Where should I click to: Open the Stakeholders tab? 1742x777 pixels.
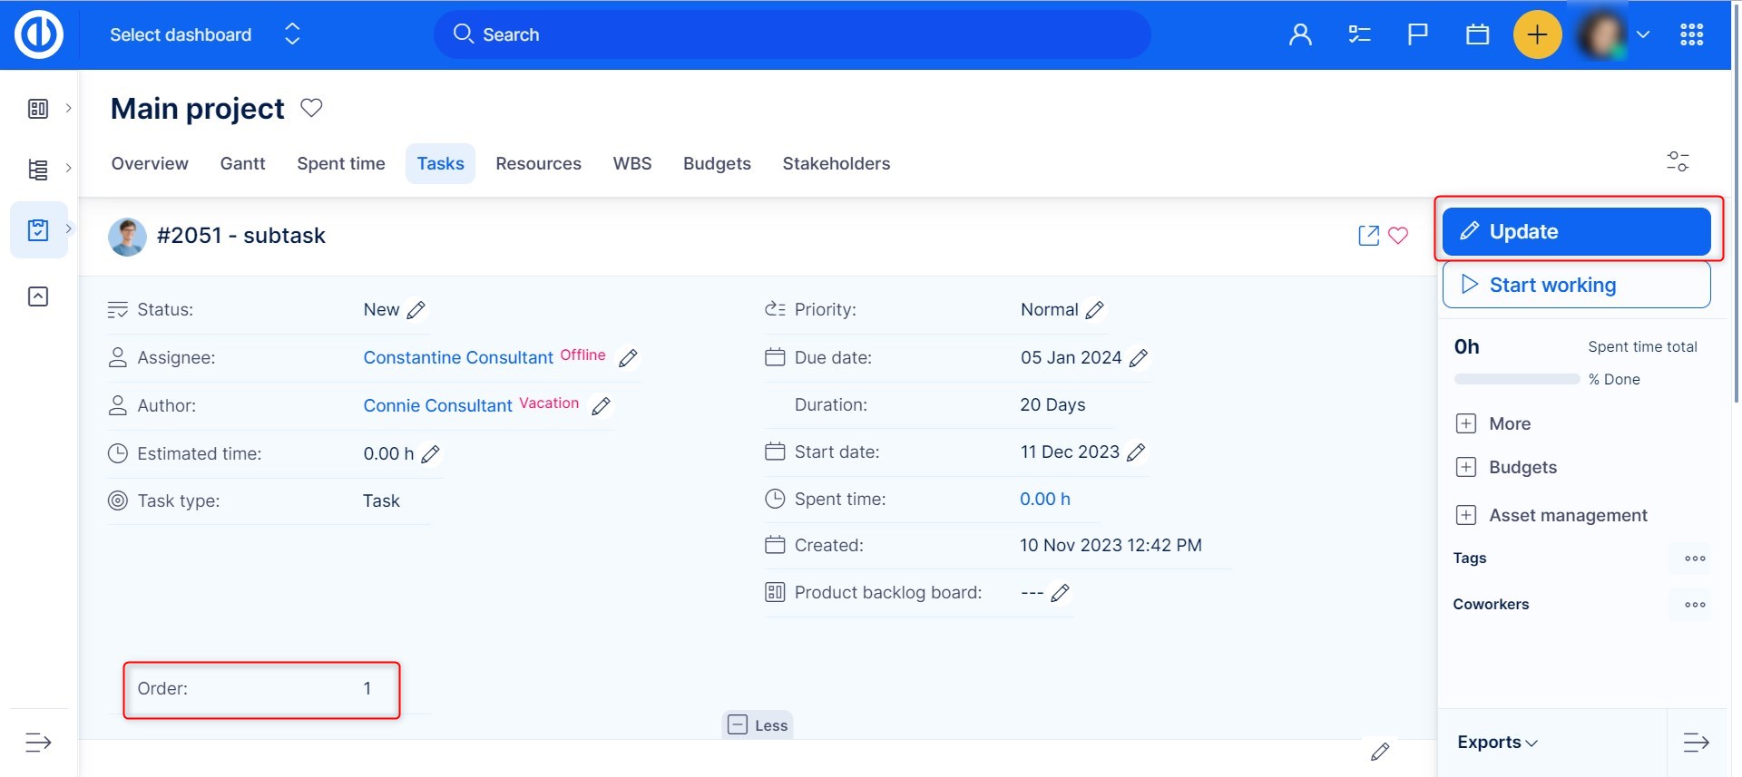pos(836,164)
